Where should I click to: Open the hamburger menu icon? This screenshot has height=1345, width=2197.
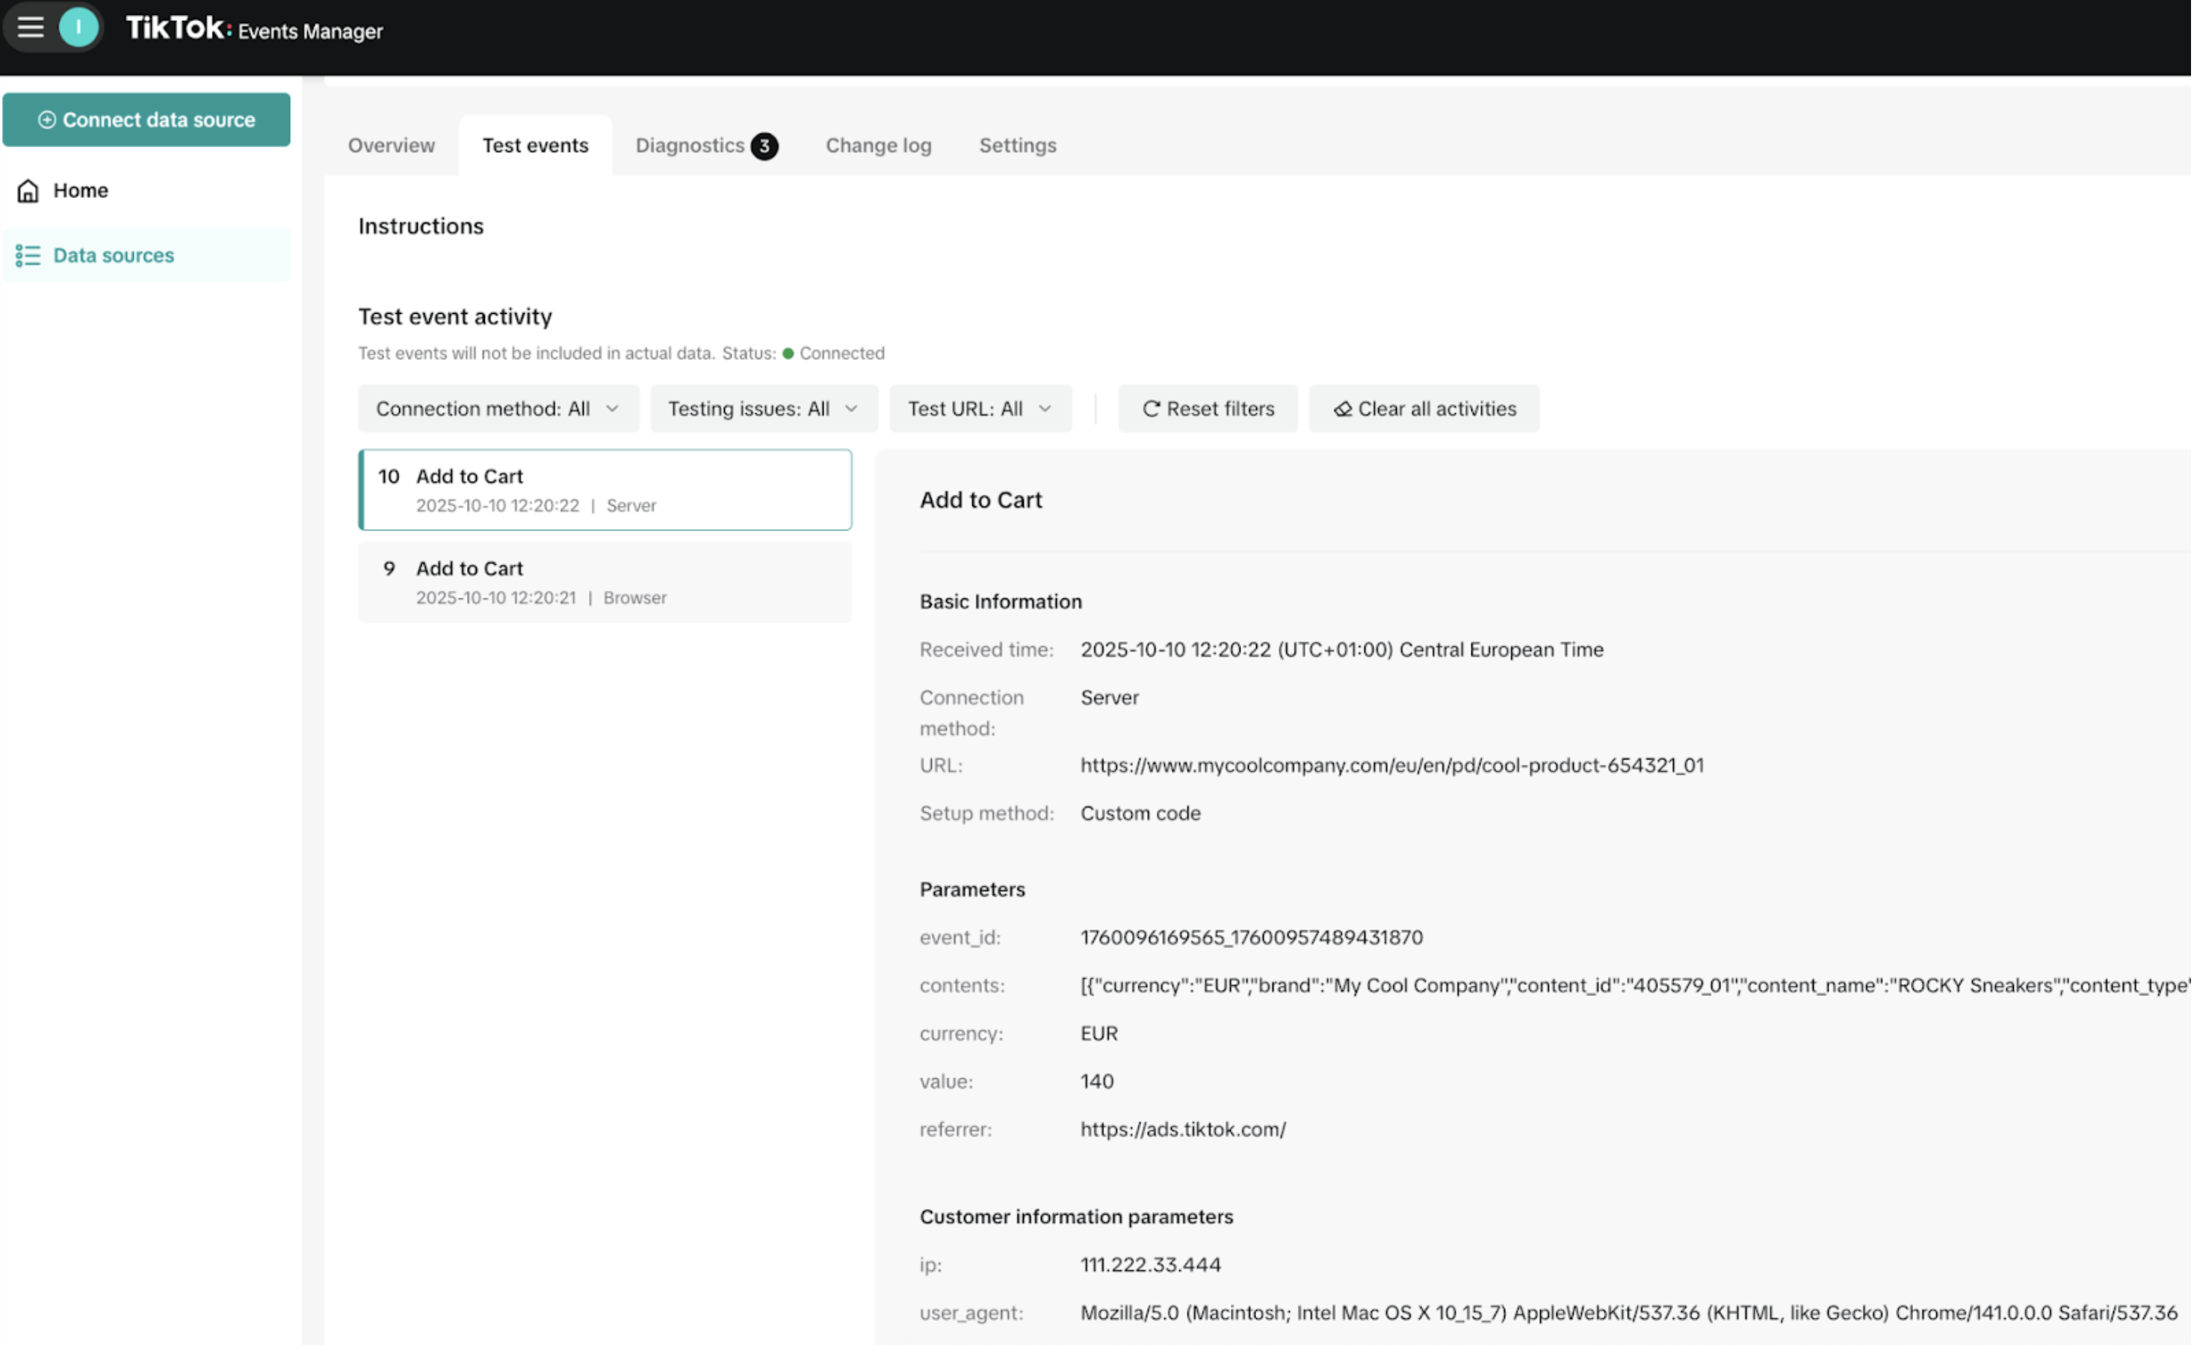31,28
